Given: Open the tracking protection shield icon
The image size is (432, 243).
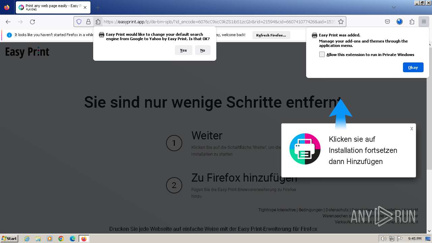Looking at the screenshot, I should tap(79, 22).
